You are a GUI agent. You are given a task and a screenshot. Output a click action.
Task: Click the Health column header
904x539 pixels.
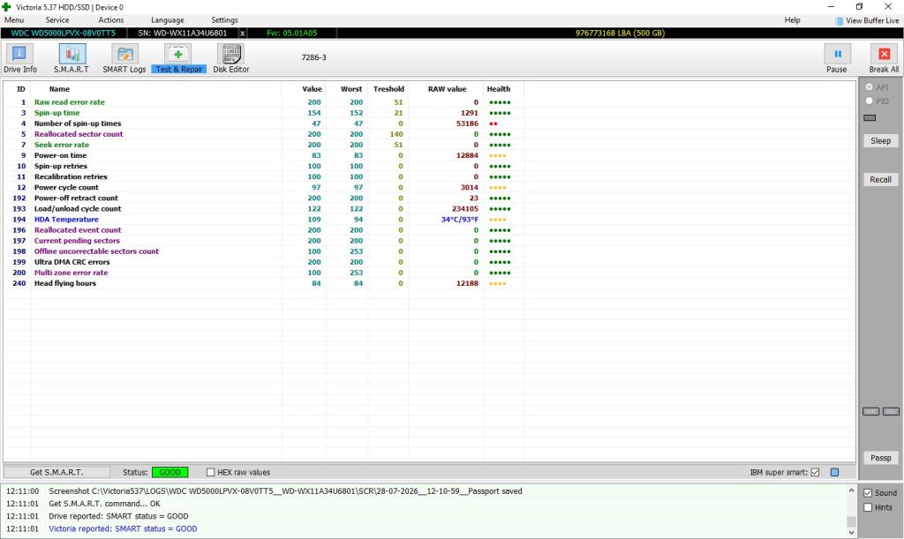point(499,89)
